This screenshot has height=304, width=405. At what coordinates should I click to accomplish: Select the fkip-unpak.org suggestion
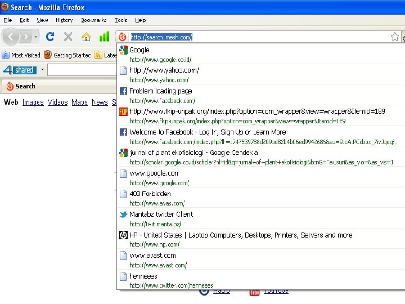(261, 116)
